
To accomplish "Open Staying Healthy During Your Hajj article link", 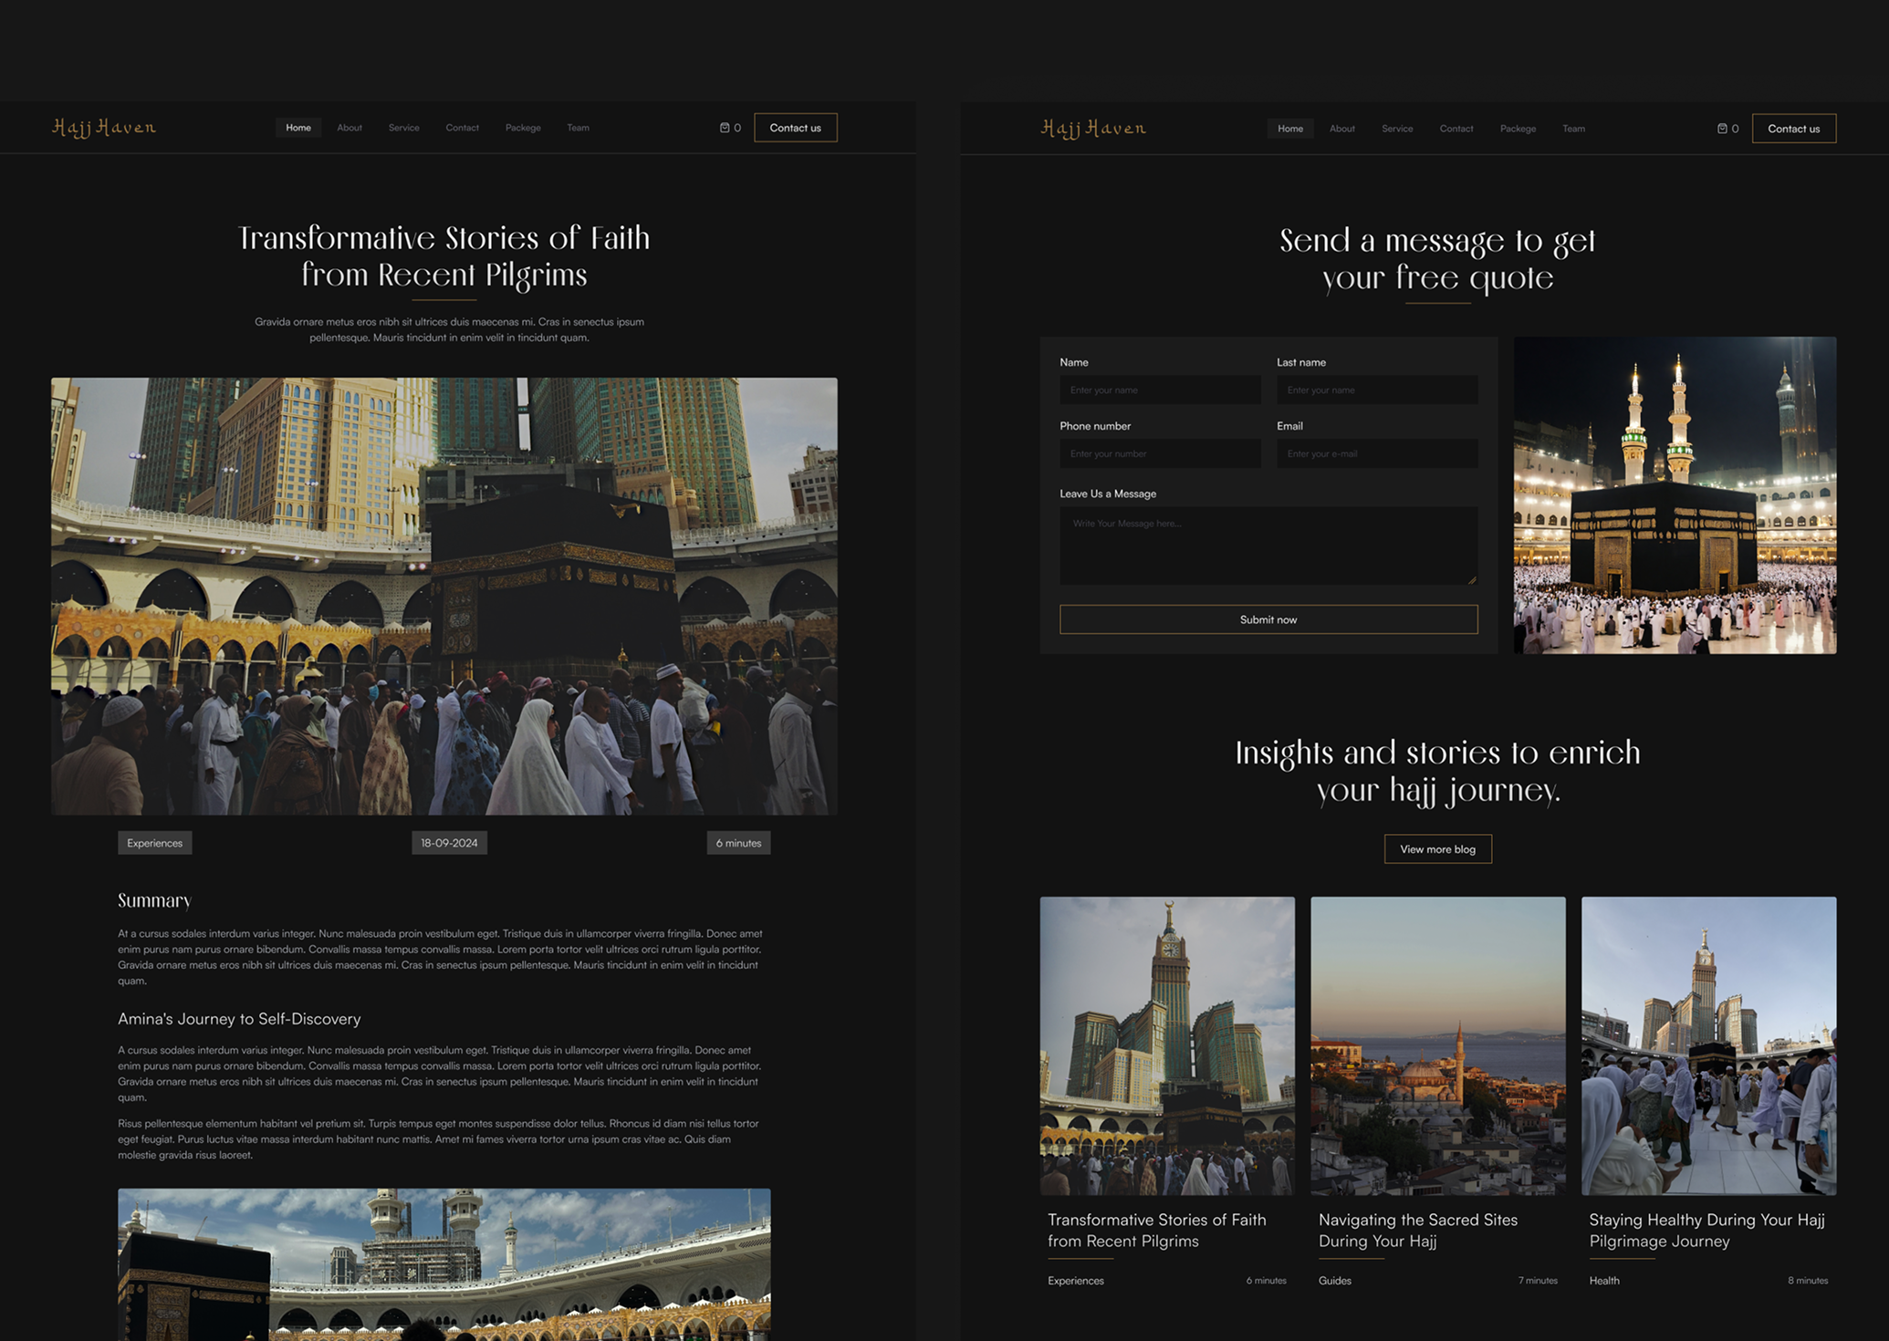I will coord(1706,1230).
